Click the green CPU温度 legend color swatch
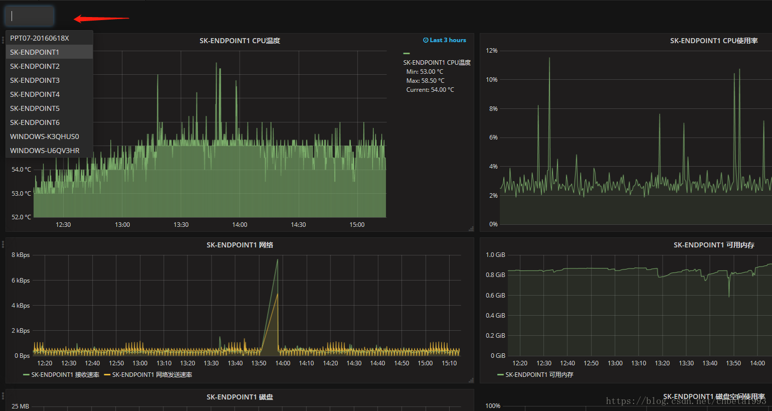 [x=407, y=53]
